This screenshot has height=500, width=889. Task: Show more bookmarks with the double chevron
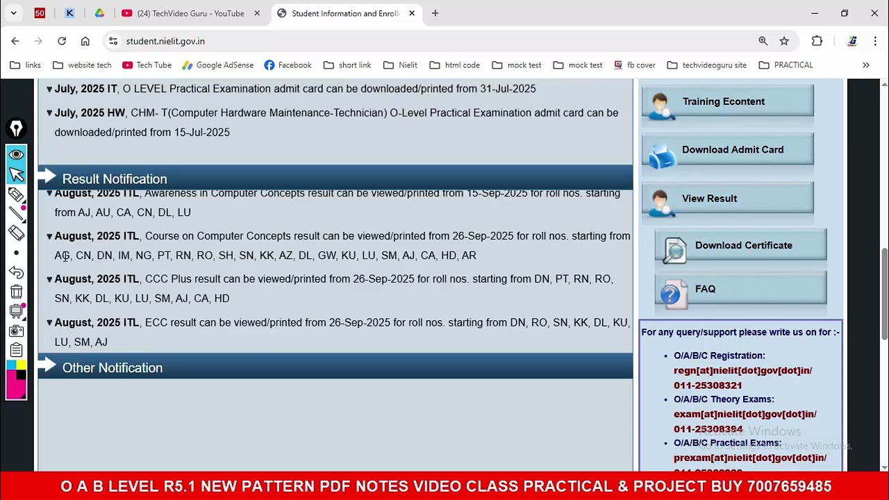(865, 65)
